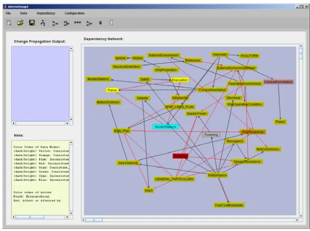This screenshot has width=310, height=231.
Task: Select the Intact node
Action: pyautogui.click(x=149, y=190)
